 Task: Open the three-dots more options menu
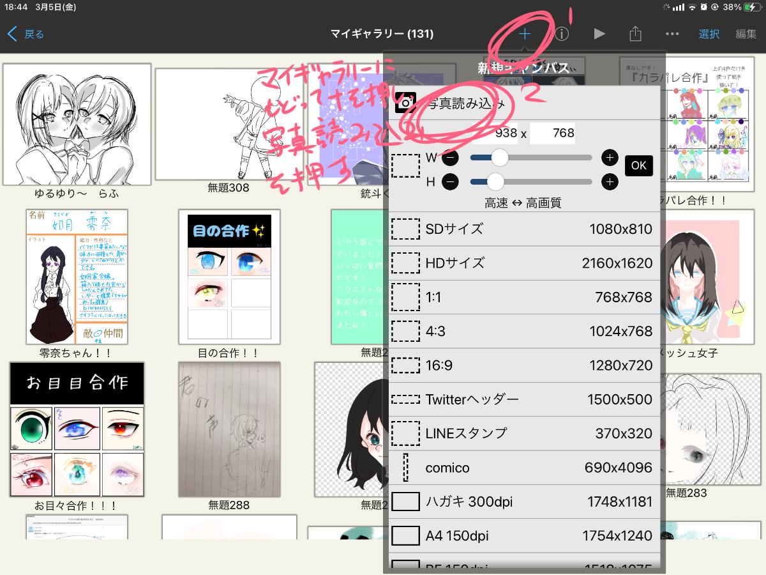click(672, 34)
